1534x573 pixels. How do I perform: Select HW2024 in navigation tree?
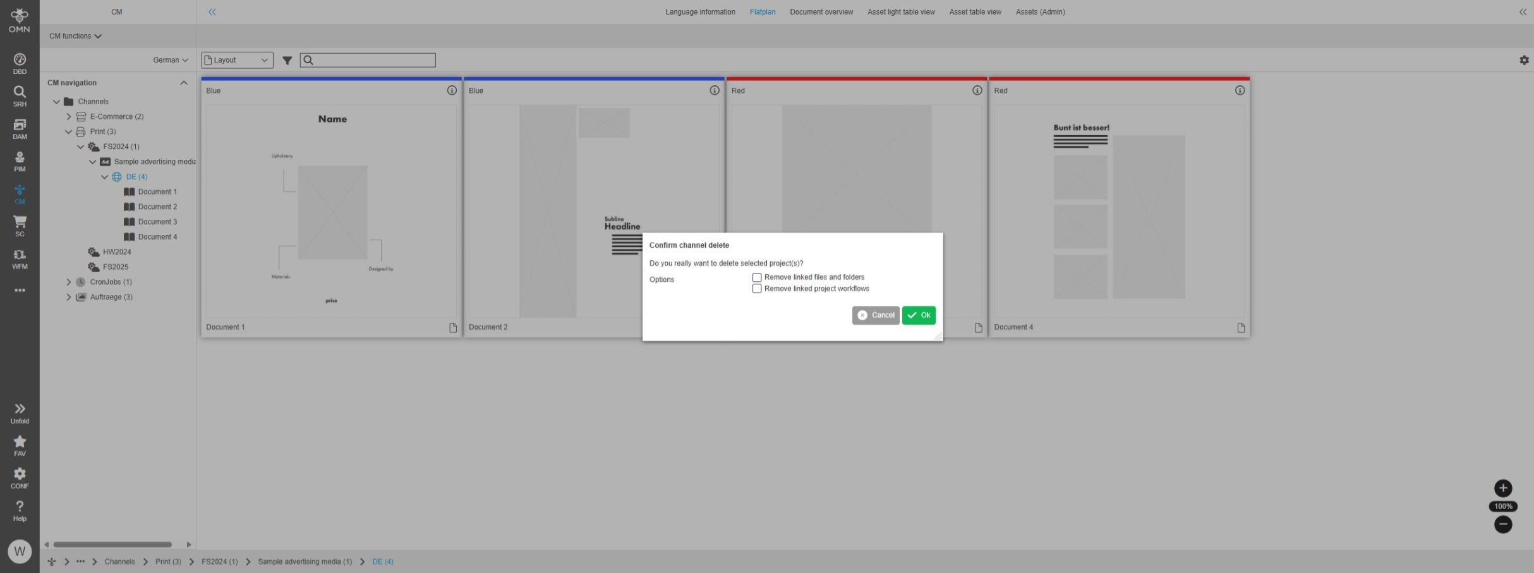117,252
